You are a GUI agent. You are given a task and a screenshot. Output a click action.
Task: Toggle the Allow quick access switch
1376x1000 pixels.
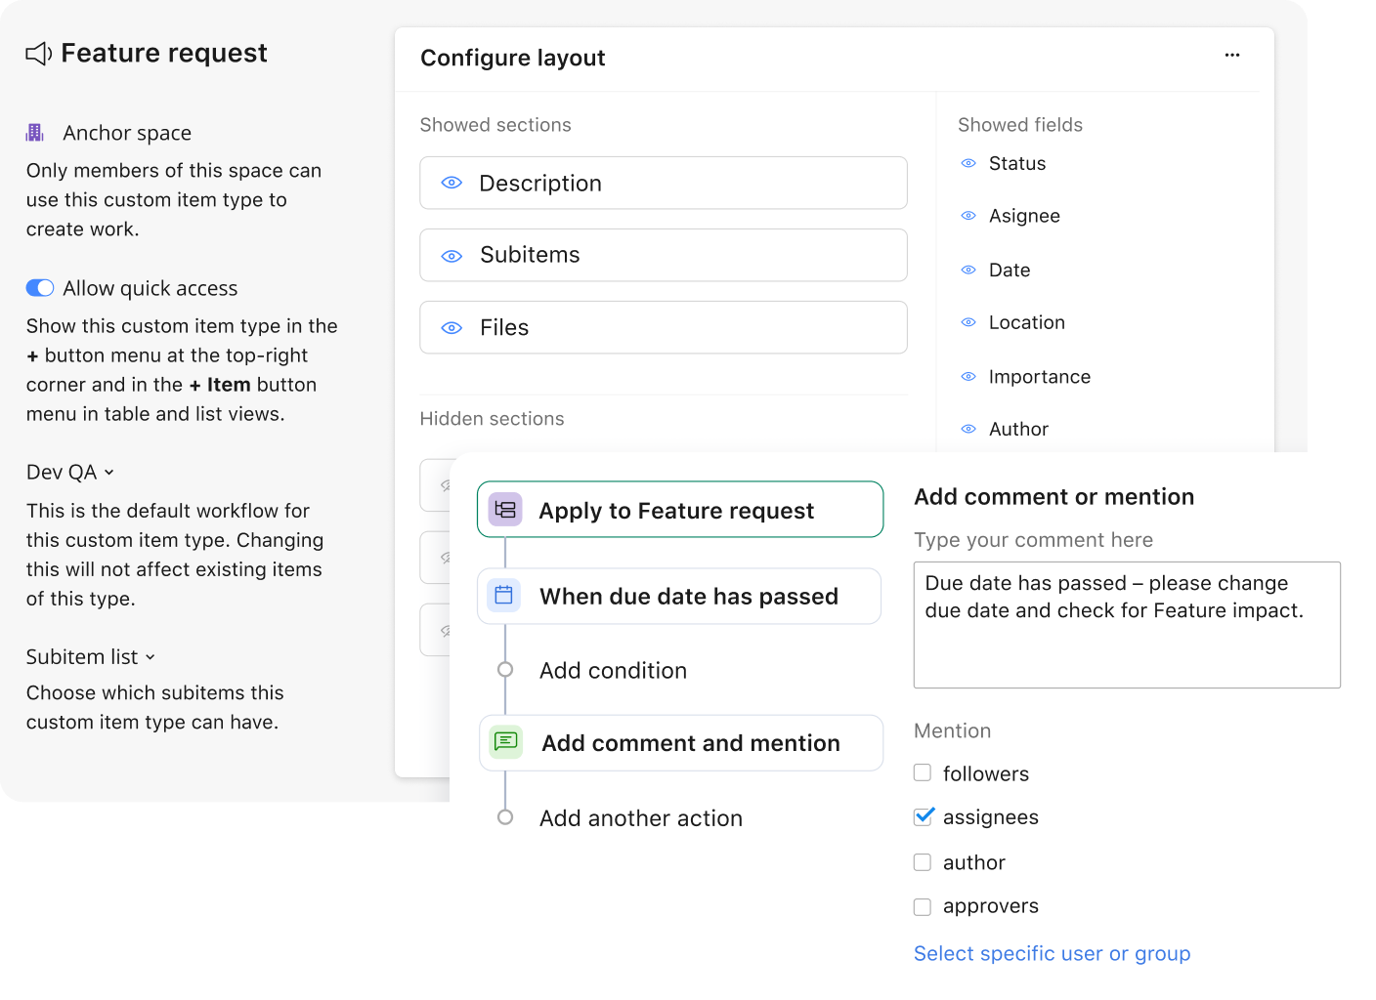40,288
